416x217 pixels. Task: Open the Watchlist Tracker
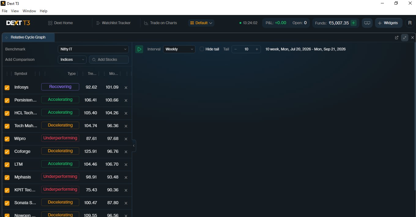(x=113, y=23)
